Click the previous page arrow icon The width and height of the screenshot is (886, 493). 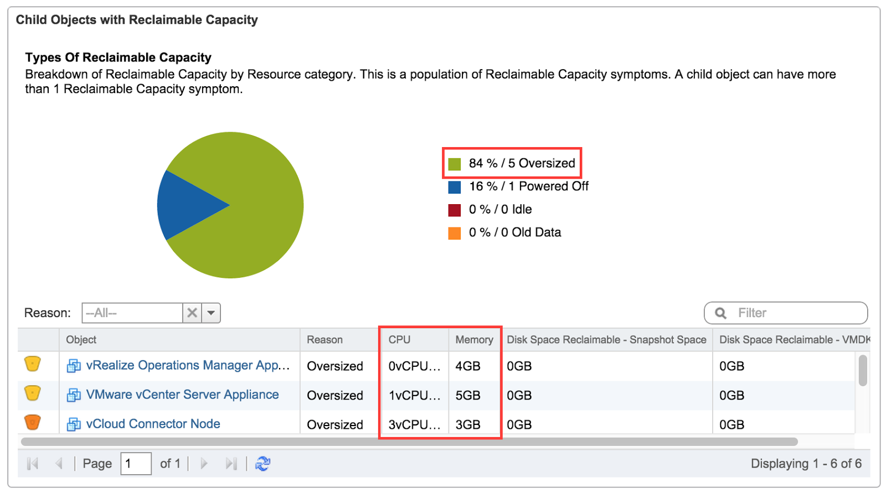(x=59, y=464)
